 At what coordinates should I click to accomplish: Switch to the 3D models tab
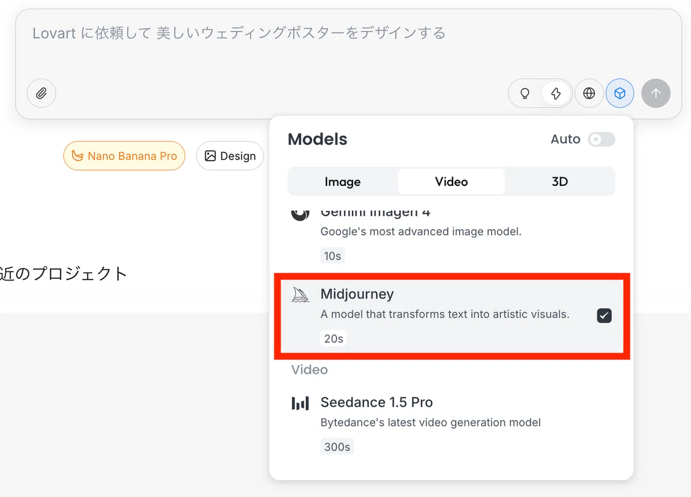pos(560,181)
